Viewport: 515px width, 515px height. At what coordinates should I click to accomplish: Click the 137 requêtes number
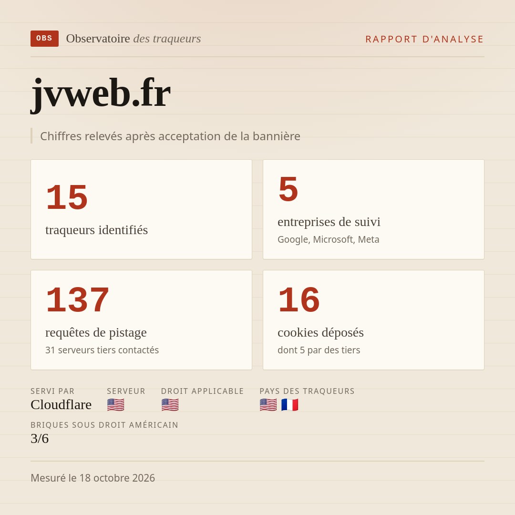tap(78, 300)
